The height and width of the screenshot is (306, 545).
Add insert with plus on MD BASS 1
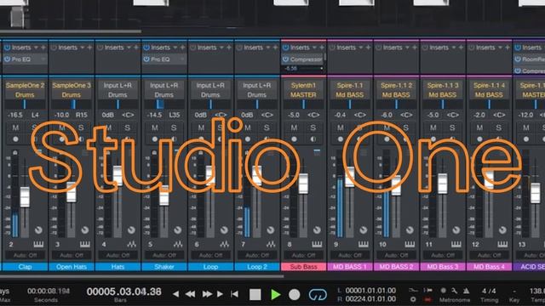point(368,48)
